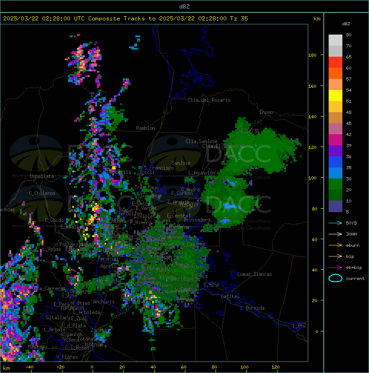
Task: Select the slate-purple bottom legend swatch
Action: [x=335, y=206]
